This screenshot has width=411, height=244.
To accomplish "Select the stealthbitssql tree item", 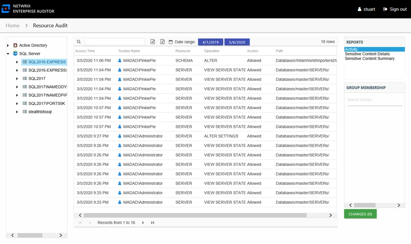I will point(40,111).
